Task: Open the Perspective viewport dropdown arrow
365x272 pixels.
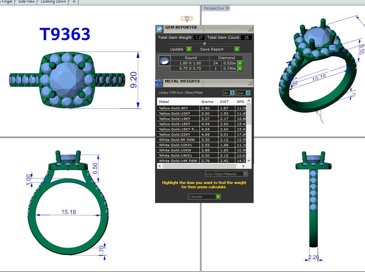Action: click(228, 8)
